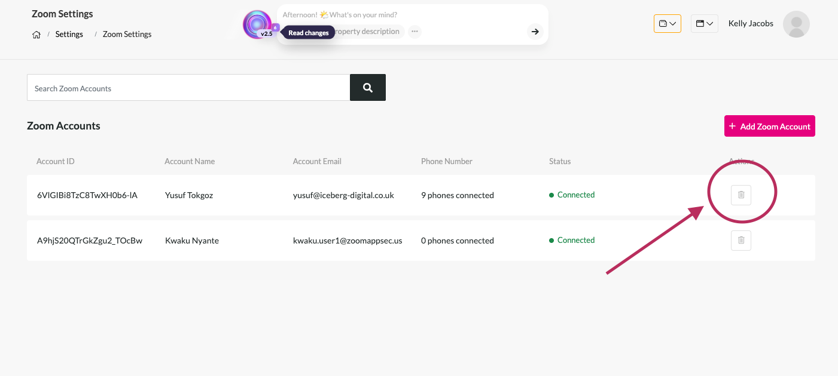Viewport: 838px width, 376px height.
Task: Click the Account Email column header
Action: pyautogui.click(x=317, y=162)
